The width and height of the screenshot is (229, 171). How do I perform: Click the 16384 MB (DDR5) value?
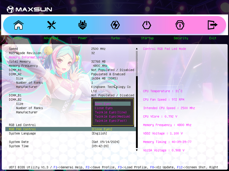pos(104,78)
